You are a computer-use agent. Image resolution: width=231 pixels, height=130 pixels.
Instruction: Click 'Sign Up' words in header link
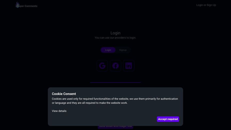pos(211,5)
